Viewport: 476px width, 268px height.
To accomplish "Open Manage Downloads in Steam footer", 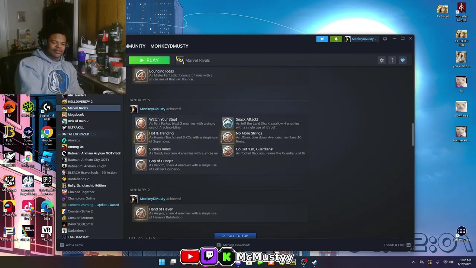I will tap(234, 245).
